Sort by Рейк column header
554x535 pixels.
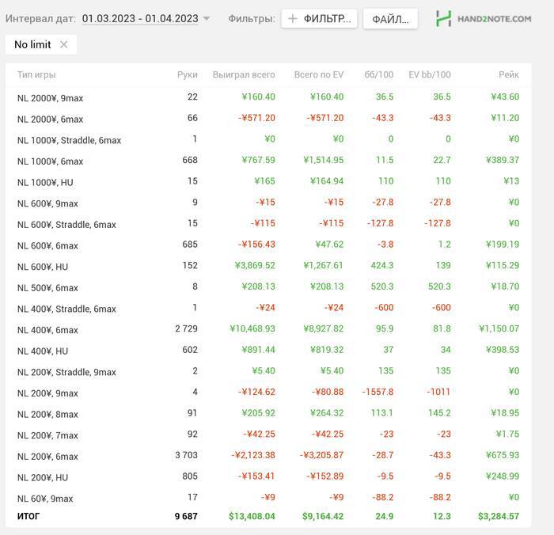(509, 74)
